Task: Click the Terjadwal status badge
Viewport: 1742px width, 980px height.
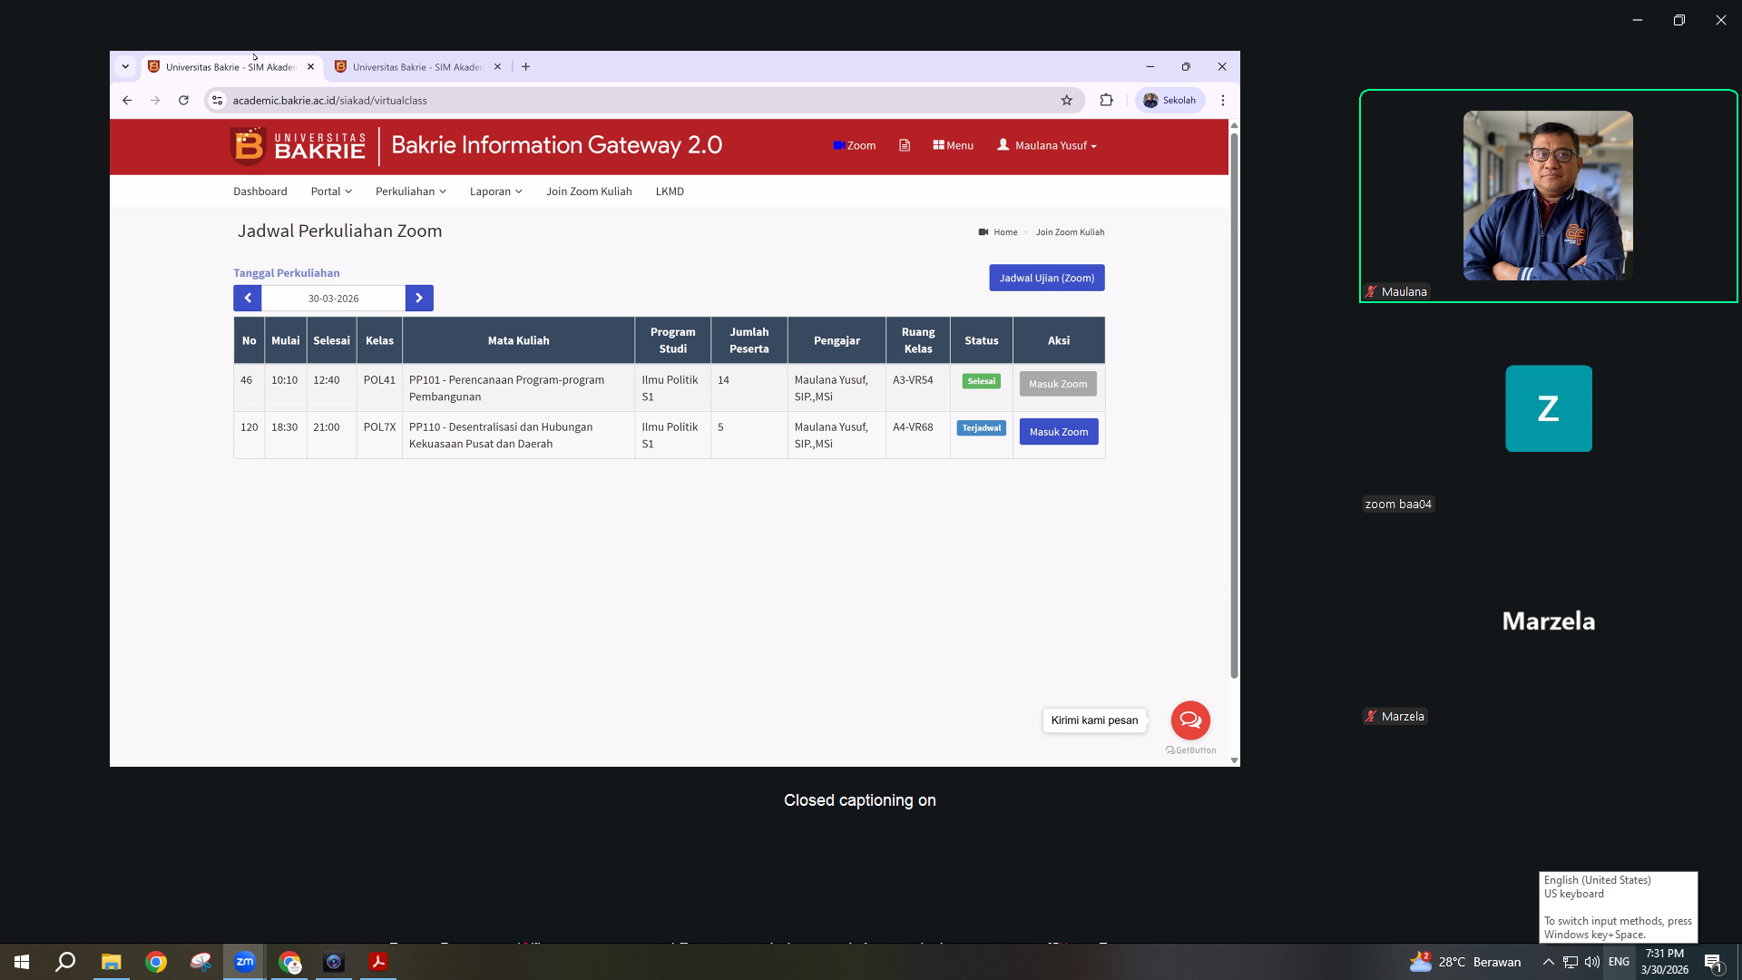Action: 982,428
